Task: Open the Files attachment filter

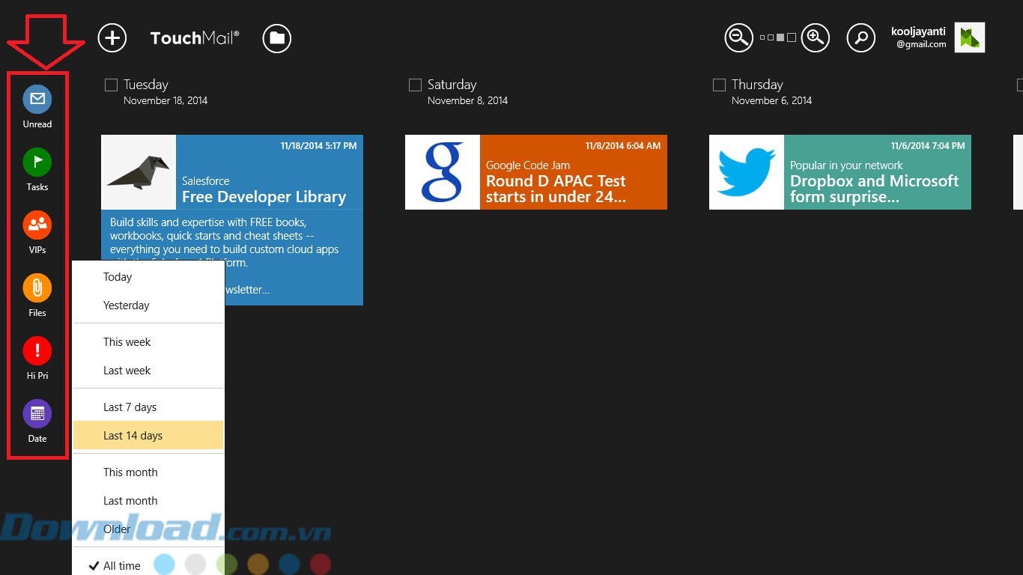Action: pos(37,287)
